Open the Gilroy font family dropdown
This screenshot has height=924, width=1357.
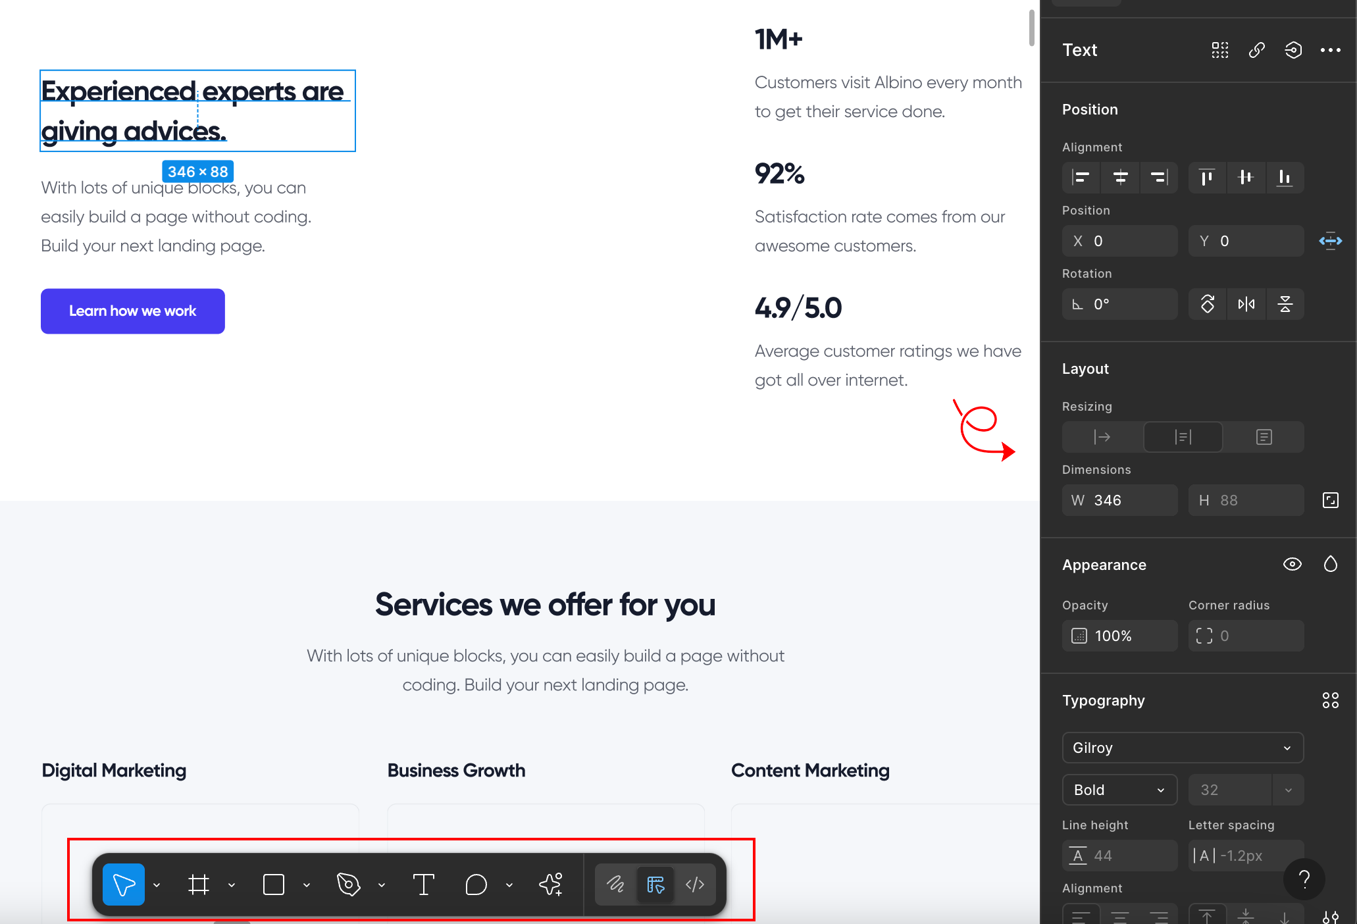(x=1183, y=748)
